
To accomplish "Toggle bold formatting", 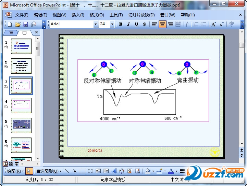I will point(121,24).
